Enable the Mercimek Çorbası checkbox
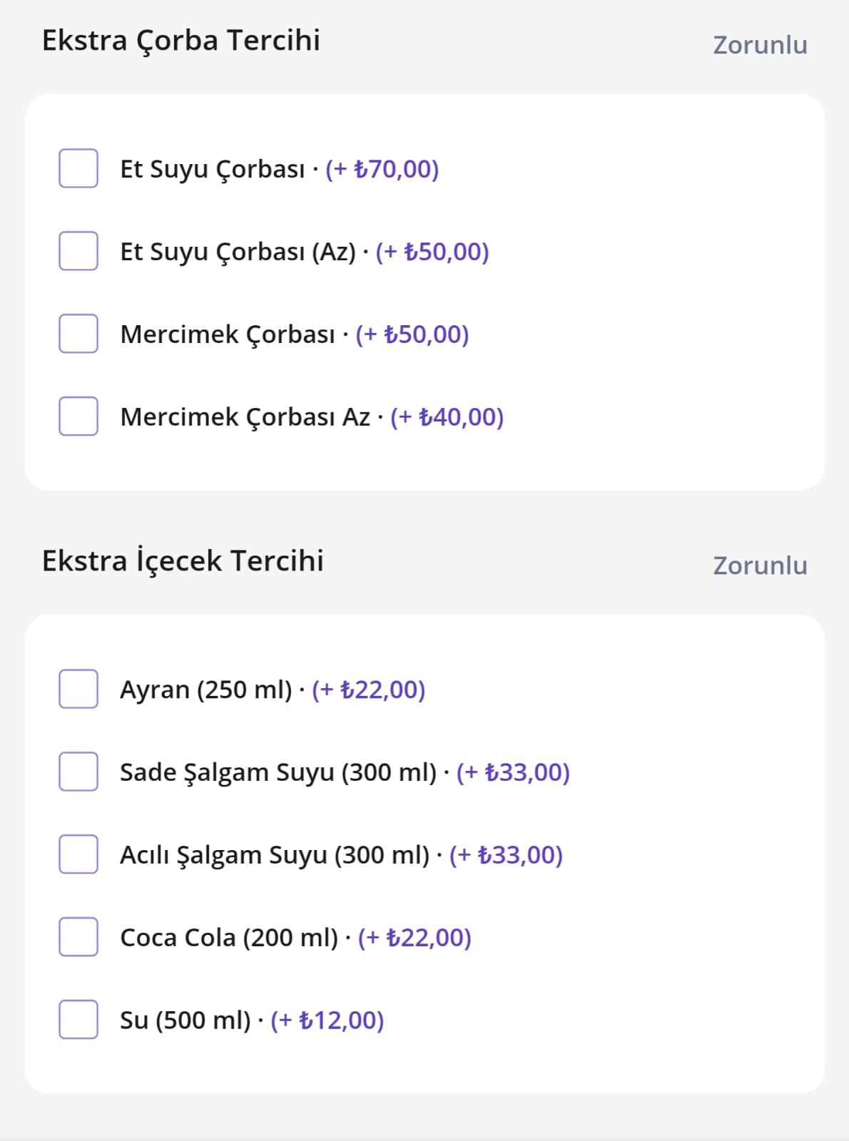 (78, 334)
